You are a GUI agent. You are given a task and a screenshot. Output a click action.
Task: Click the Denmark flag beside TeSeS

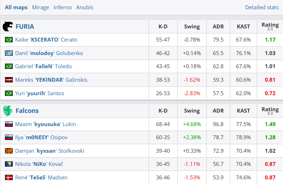click(9, 178)
